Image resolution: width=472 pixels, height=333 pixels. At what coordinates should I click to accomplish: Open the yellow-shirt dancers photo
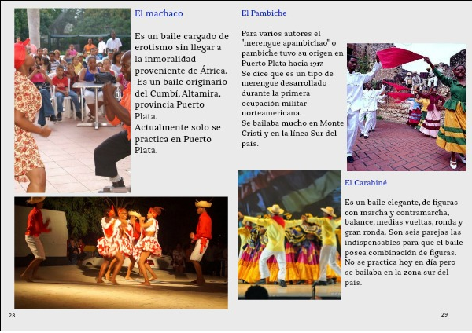tap(289, 234)
